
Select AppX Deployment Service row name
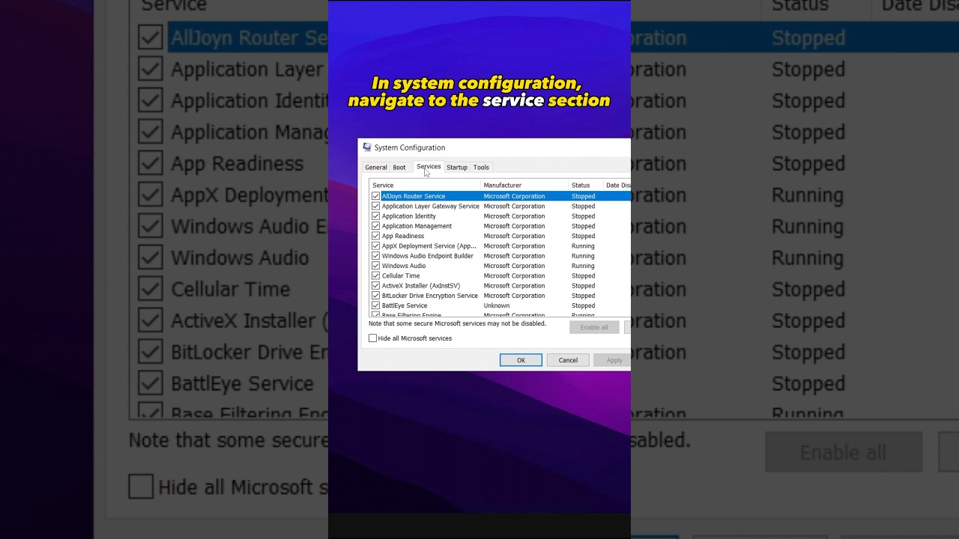click(x=429, y=246)
